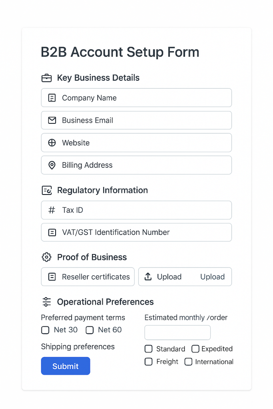Click into the VAT/GST Identification Number field
The height and width of the screenshot is (409, 273).
coord(136,232)
